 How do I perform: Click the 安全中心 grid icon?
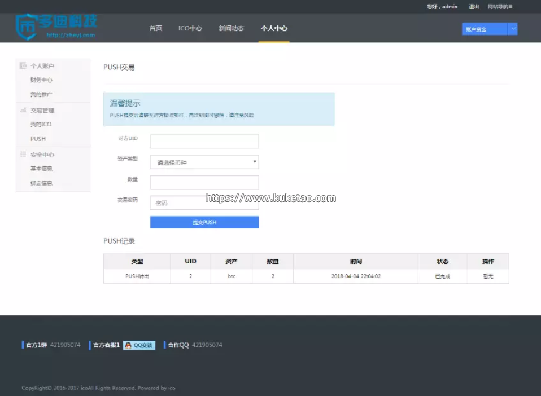pyautogui.click(x=23, y=155)
